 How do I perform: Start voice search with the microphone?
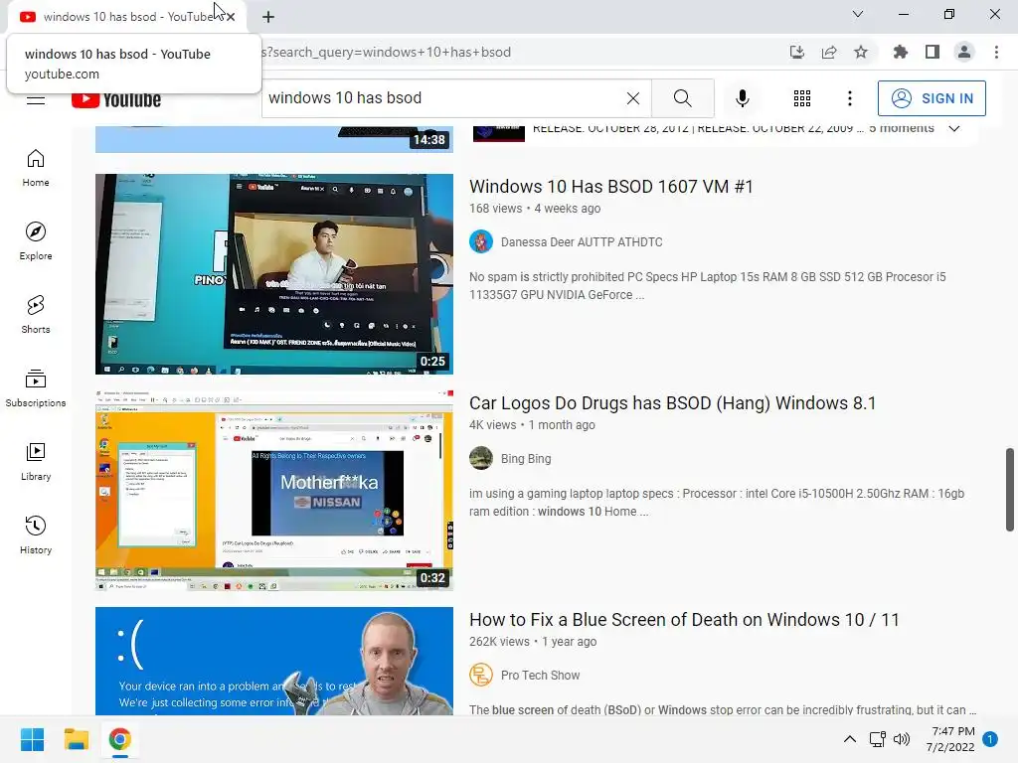click(x=742, y=98)
